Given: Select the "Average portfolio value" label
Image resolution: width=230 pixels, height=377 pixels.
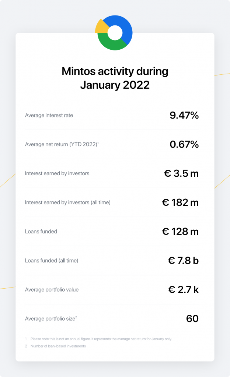Looking at the screenshot, I should point(52,290).
